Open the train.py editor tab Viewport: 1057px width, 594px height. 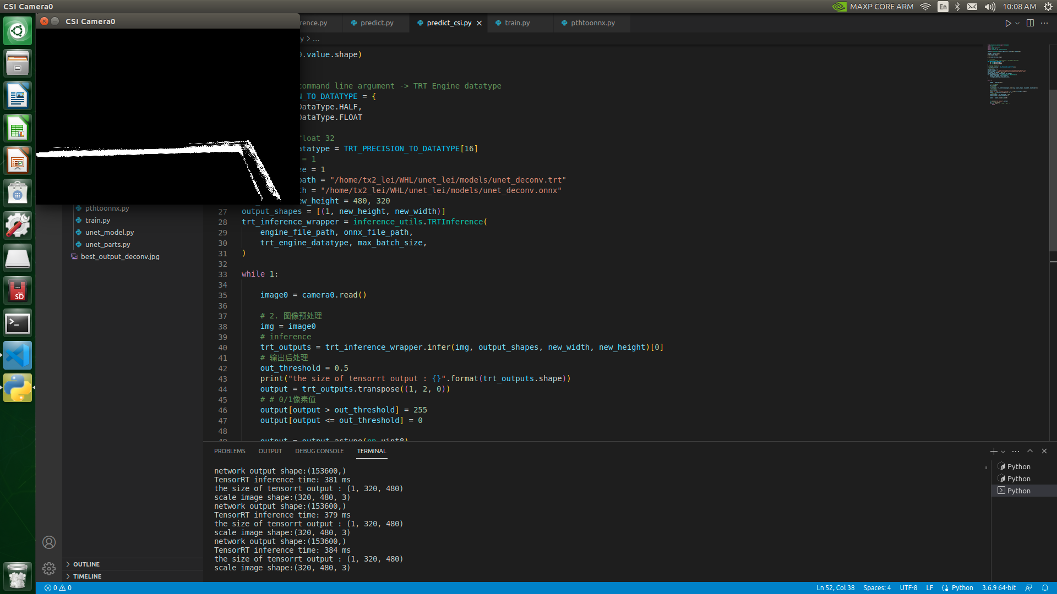pyautogui.click(x=517, y=23)
